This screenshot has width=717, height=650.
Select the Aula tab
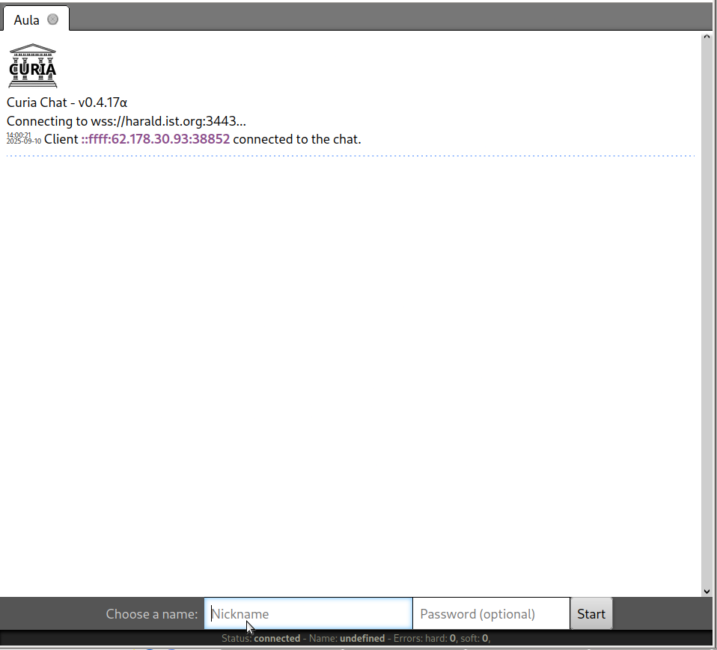[x=27, y=20]
